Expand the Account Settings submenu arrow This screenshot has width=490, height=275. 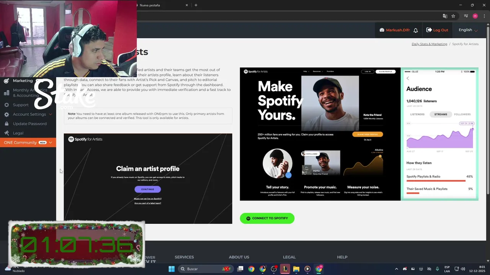[x=50, y=114]
